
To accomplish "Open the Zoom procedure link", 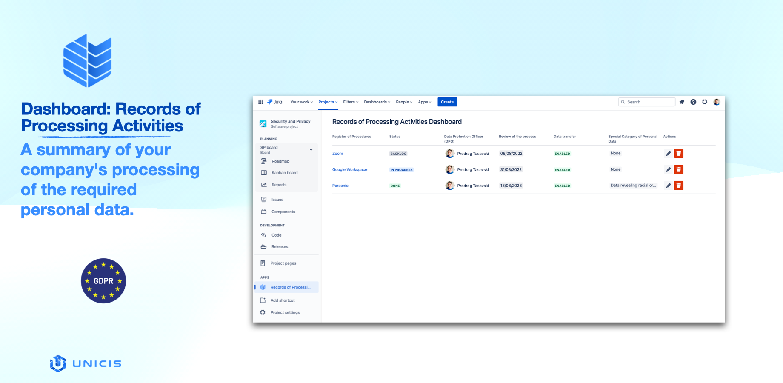I will [337, 154].
